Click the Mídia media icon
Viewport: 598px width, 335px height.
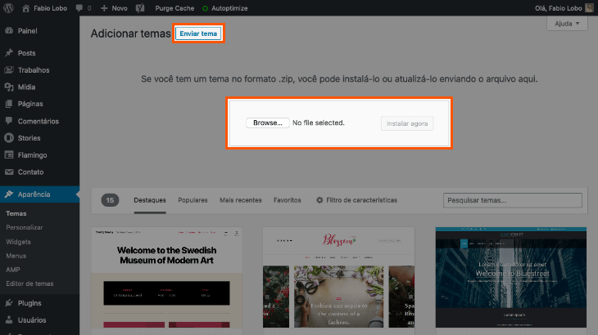9,87
